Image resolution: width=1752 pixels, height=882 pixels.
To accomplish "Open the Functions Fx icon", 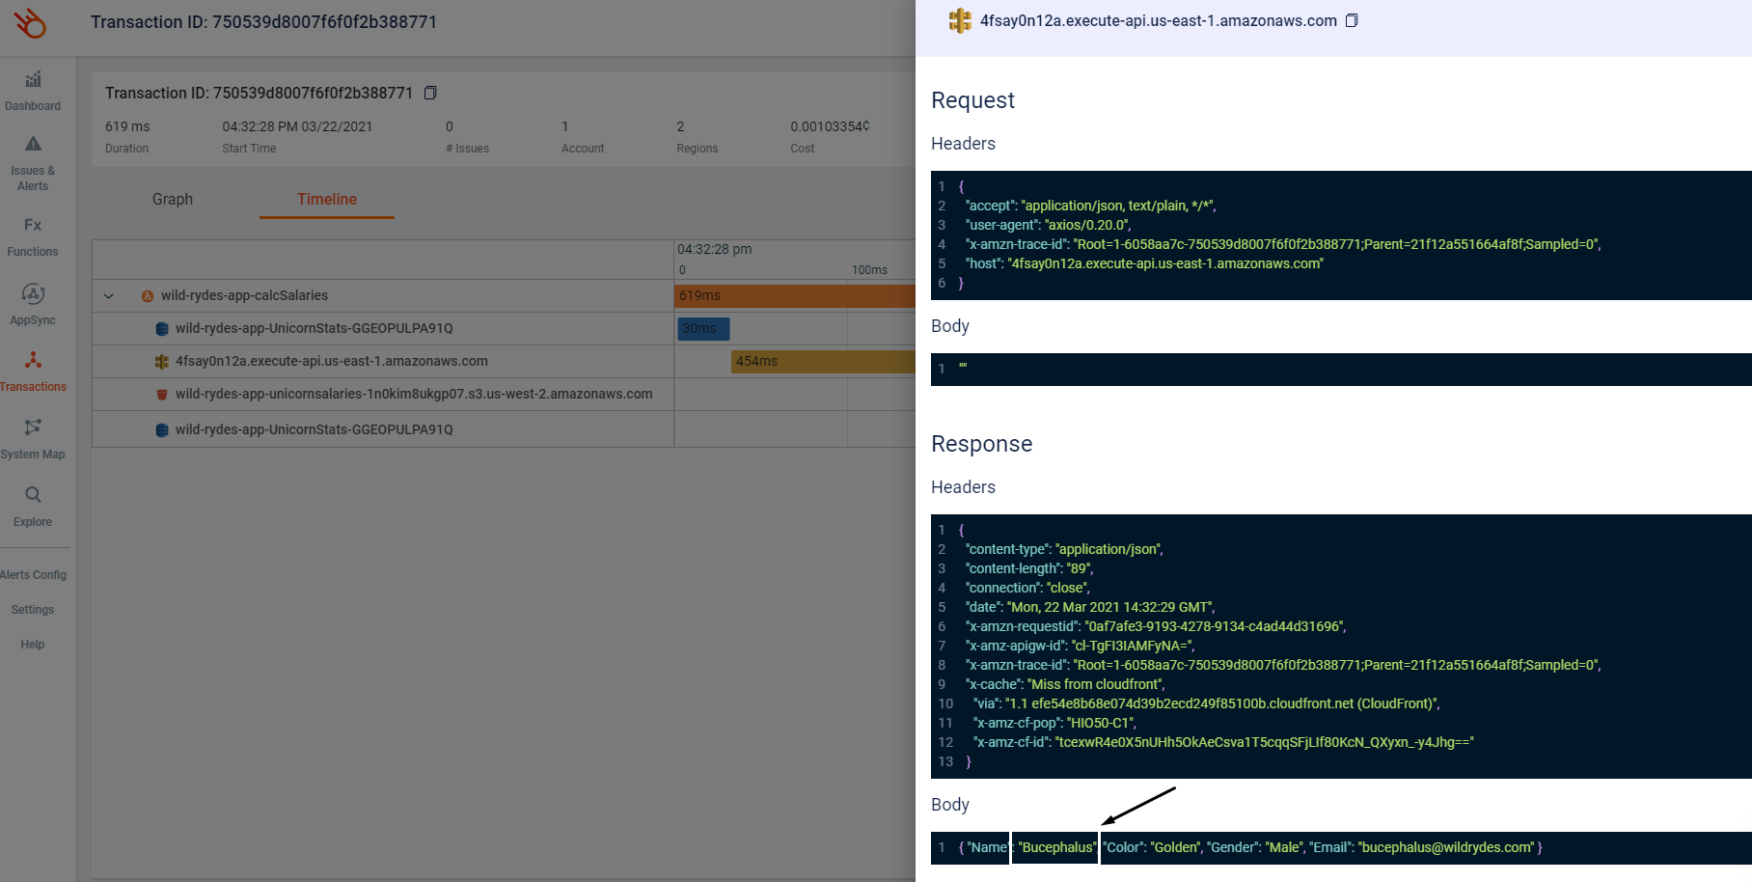I will tap(33, 225).
